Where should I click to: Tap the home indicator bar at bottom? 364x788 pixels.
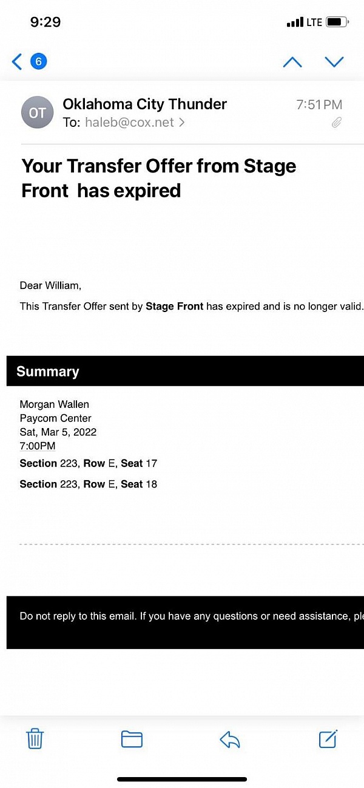[x=182, y=779]
